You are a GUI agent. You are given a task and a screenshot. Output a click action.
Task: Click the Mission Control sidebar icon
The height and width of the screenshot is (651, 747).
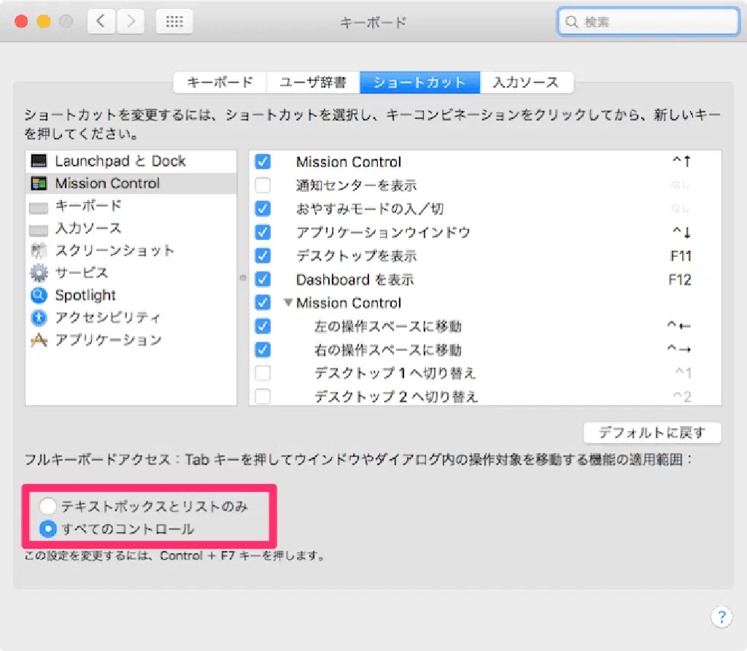click(39, 184)
